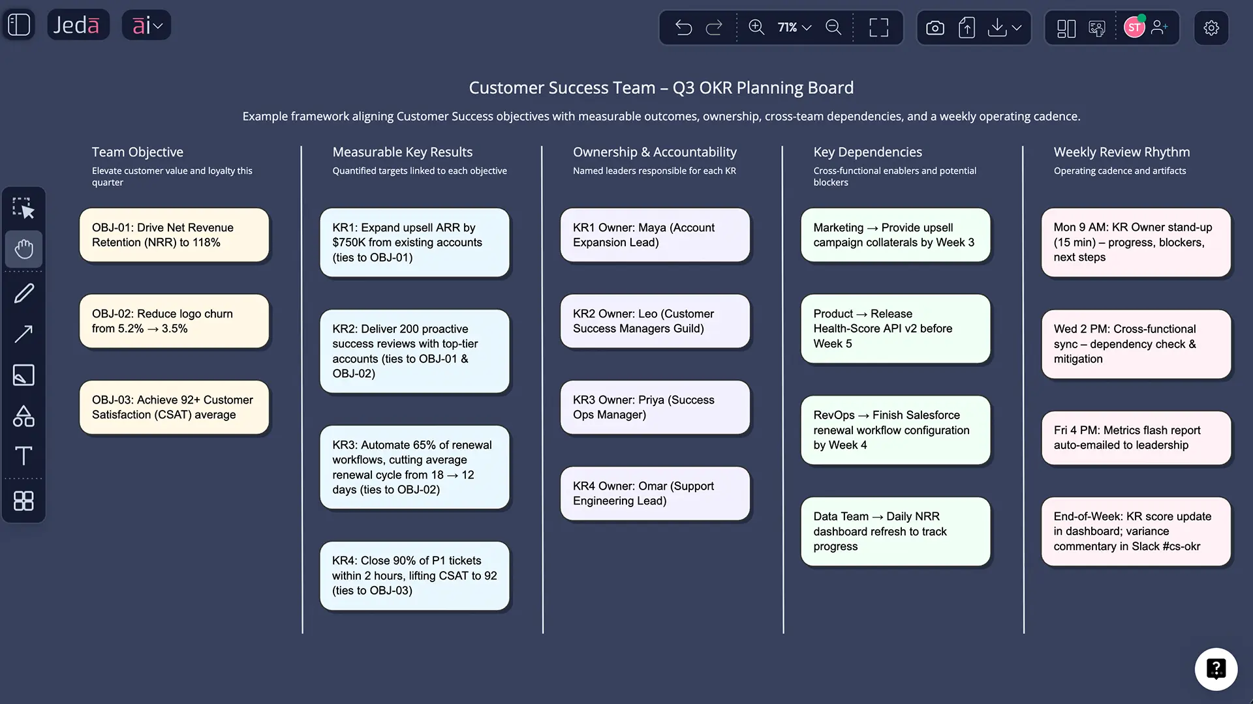The height and width of the screenshot is (704, 1253).
Task: Expand the ai menu chevron
Action: pyautogui.click(x=158, y=25)
